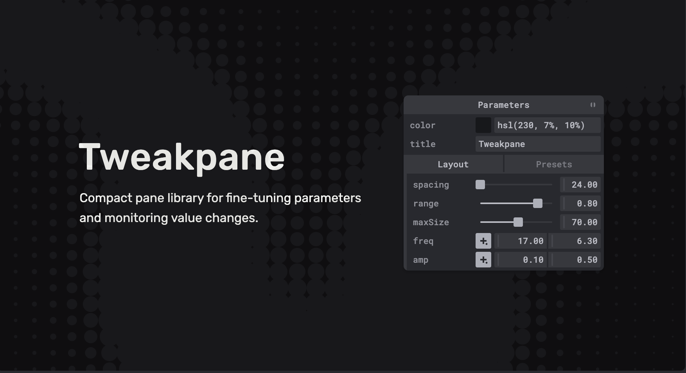Collapse the pane via the fold icon
The width and height of the screenshot is (686, 373).
coord(593,105)
